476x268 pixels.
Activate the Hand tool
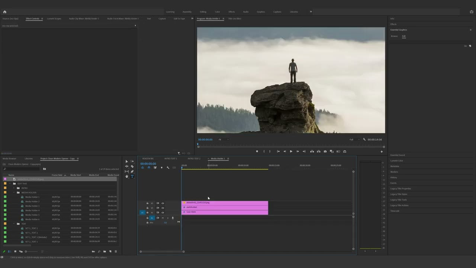click(x=127, y=176)
